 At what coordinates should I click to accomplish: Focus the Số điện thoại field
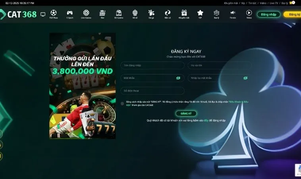point(152,91)
